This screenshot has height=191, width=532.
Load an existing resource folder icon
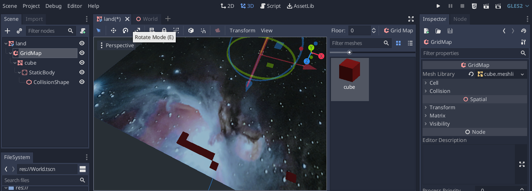pyautogui.click(x=438, y=31)
